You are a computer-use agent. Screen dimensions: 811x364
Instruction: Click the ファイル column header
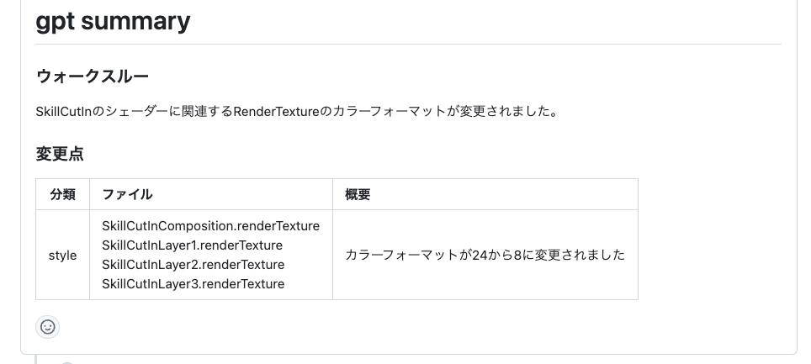click(x=127, y=194)
